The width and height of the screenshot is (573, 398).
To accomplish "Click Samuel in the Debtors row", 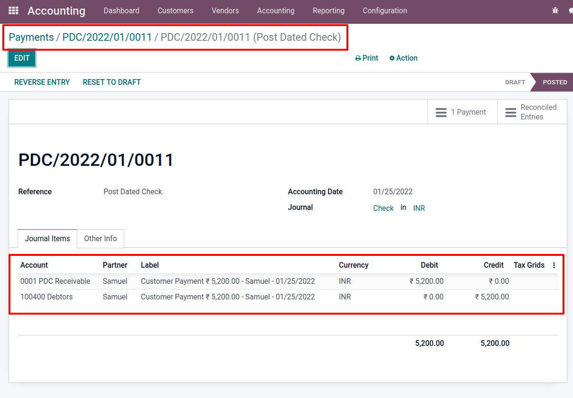I will pos(115,297).
